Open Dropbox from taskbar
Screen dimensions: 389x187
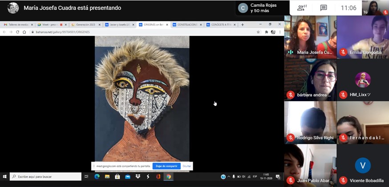tap(138, 177)
